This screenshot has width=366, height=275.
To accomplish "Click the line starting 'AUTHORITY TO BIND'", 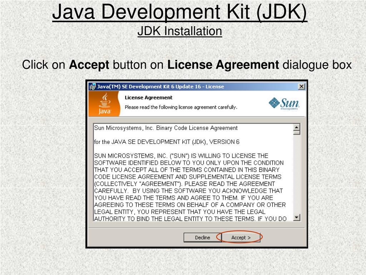I will click(x=190, y=219).
